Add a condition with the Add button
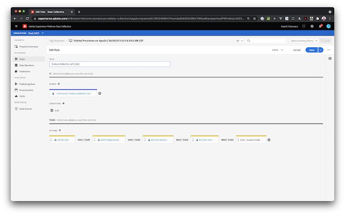Image resolution: width=345 pixels, height=215 pixels. point(54,110)
